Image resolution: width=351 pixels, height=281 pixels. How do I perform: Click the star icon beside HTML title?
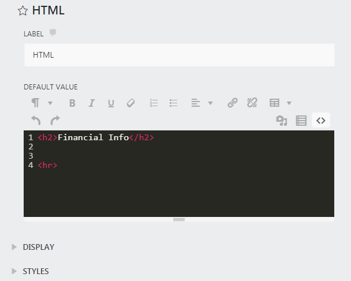tap(23, 10)
